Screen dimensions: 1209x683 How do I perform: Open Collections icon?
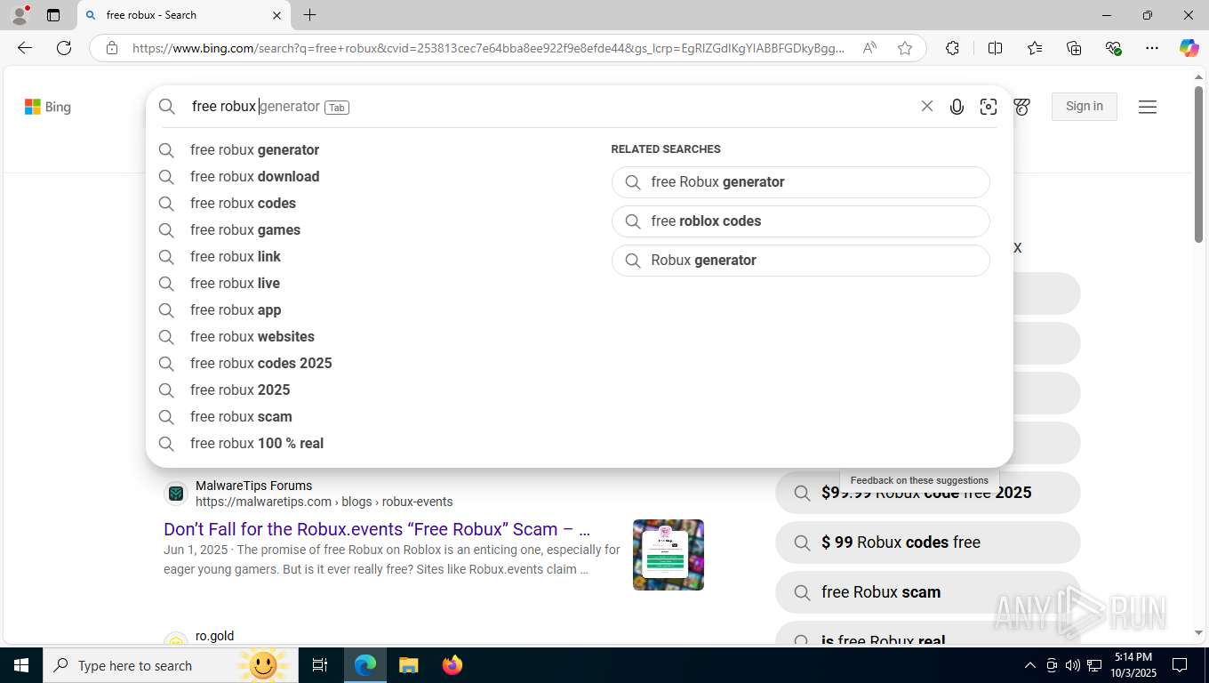click(1074, 48)
